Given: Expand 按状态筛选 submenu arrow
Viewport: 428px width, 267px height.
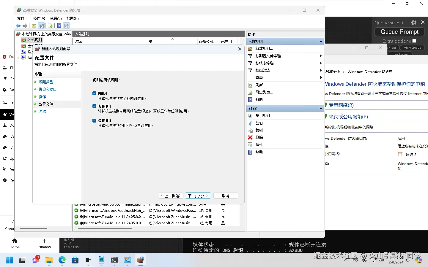Looking at the screenshot, I should [x=321, y=63].
